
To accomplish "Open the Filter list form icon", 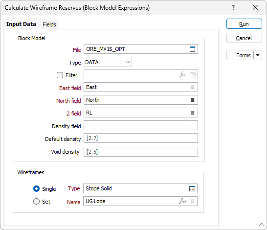I will pos(193,74).
